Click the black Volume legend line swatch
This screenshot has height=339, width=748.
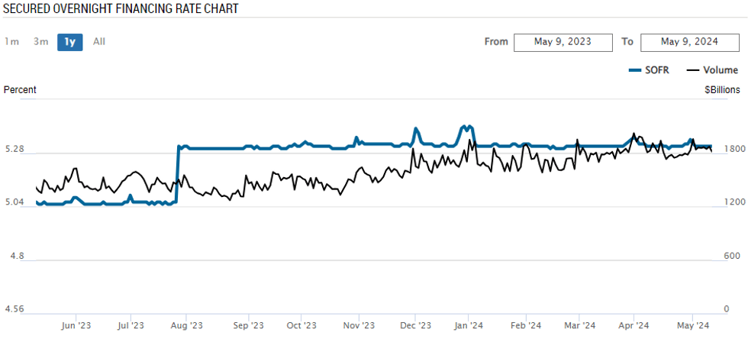click(693, 70)
